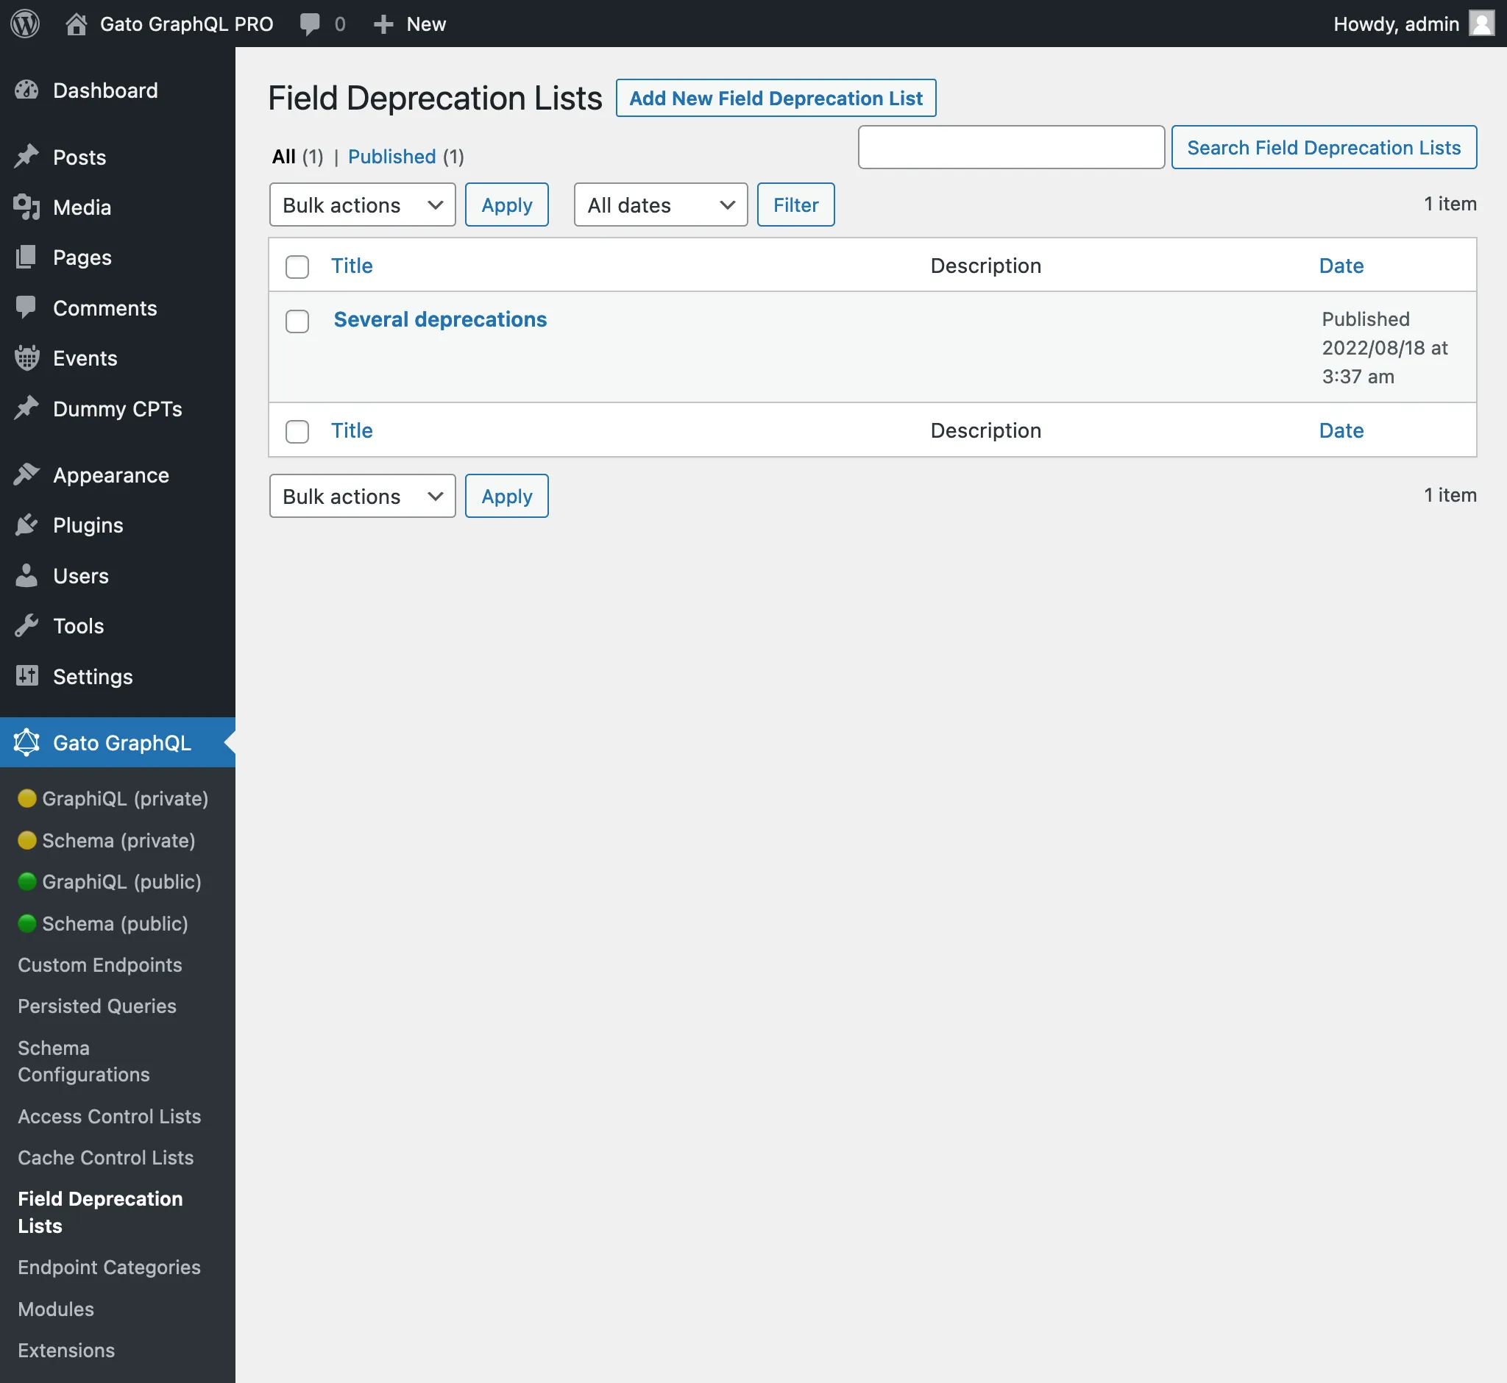Click the Search Field Deprecation Lists button
This screenshot has height=1383, width=1507.
click(1323, 147)
